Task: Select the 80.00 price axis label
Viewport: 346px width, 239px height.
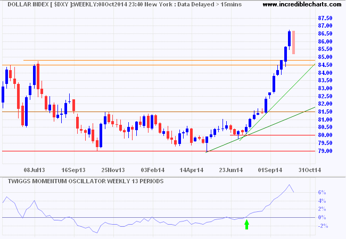Action: (325, 135)
